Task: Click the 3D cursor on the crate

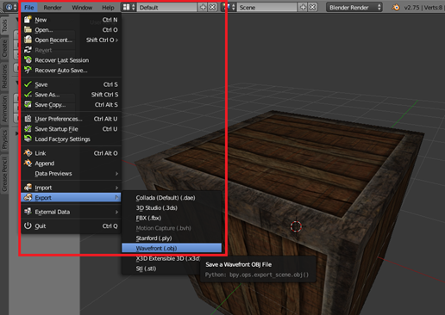Action: click(x=296, y=226)
